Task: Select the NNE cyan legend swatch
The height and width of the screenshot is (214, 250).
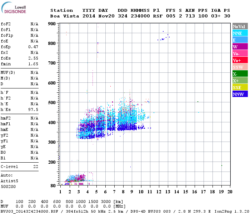Action: [240, 33]
